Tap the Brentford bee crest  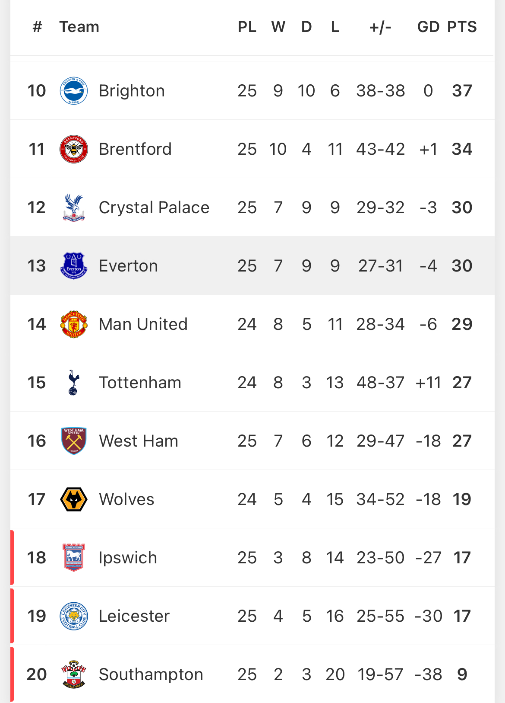tap(74, 149)
